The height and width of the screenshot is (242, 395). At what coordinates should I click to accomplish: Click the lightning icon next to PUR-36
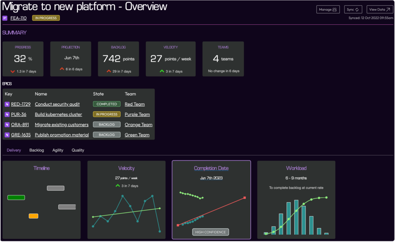(7, 115)
